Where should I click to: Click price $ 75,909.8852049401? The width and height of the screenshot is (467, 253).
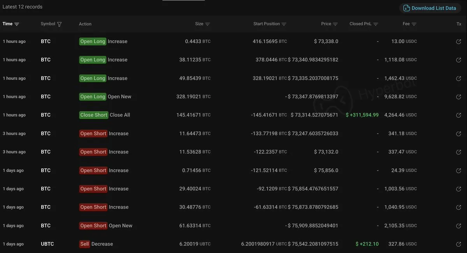coord(313,226)
